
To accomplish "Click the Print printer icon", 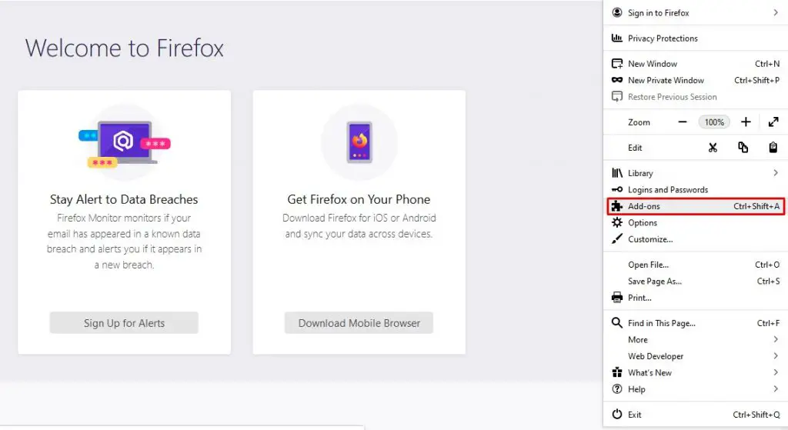I will click(x=617, y=298).
